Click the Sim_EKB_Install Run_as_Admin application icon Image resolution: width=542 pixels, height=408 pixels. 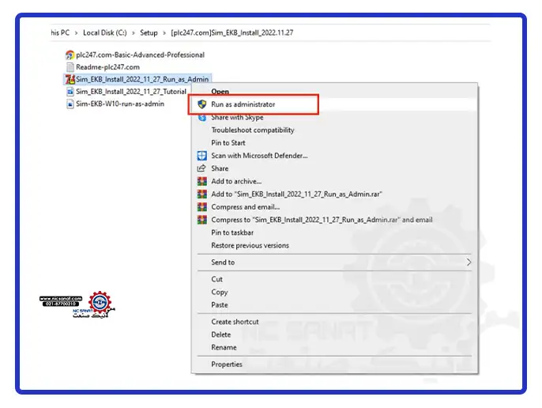[70, 79]
